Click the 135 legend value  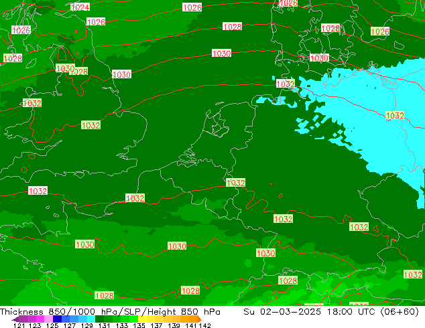[x=139, y=325]
